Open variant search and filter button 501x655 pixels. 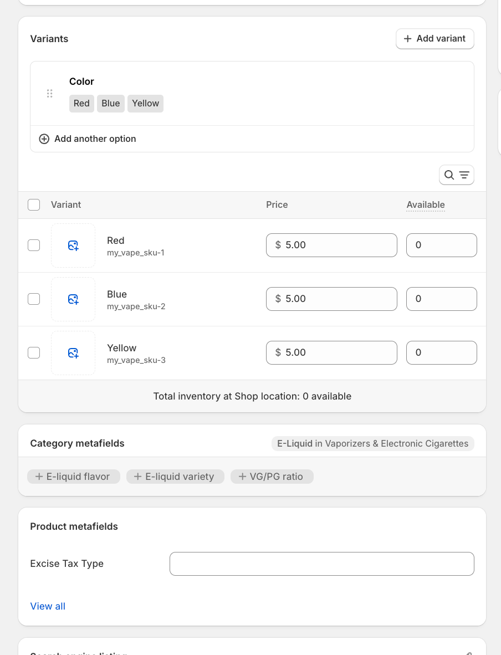click(x=456, y=175)
